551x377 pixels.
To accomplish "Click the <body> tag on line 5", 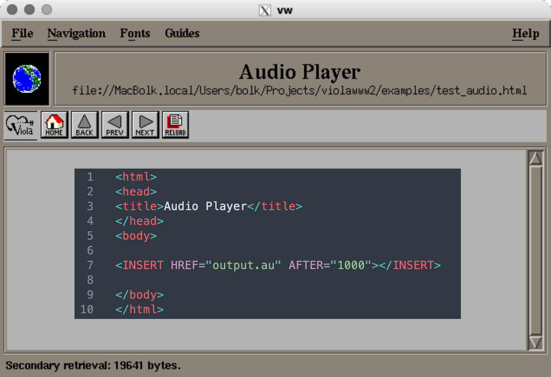I will pyautogui.click(x=136, y=236).
